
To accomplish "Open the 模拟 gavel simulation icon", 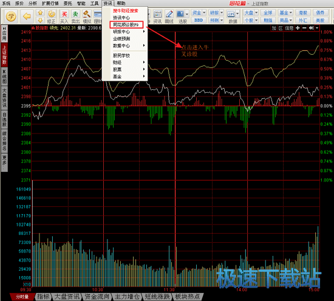I will 87,16.
